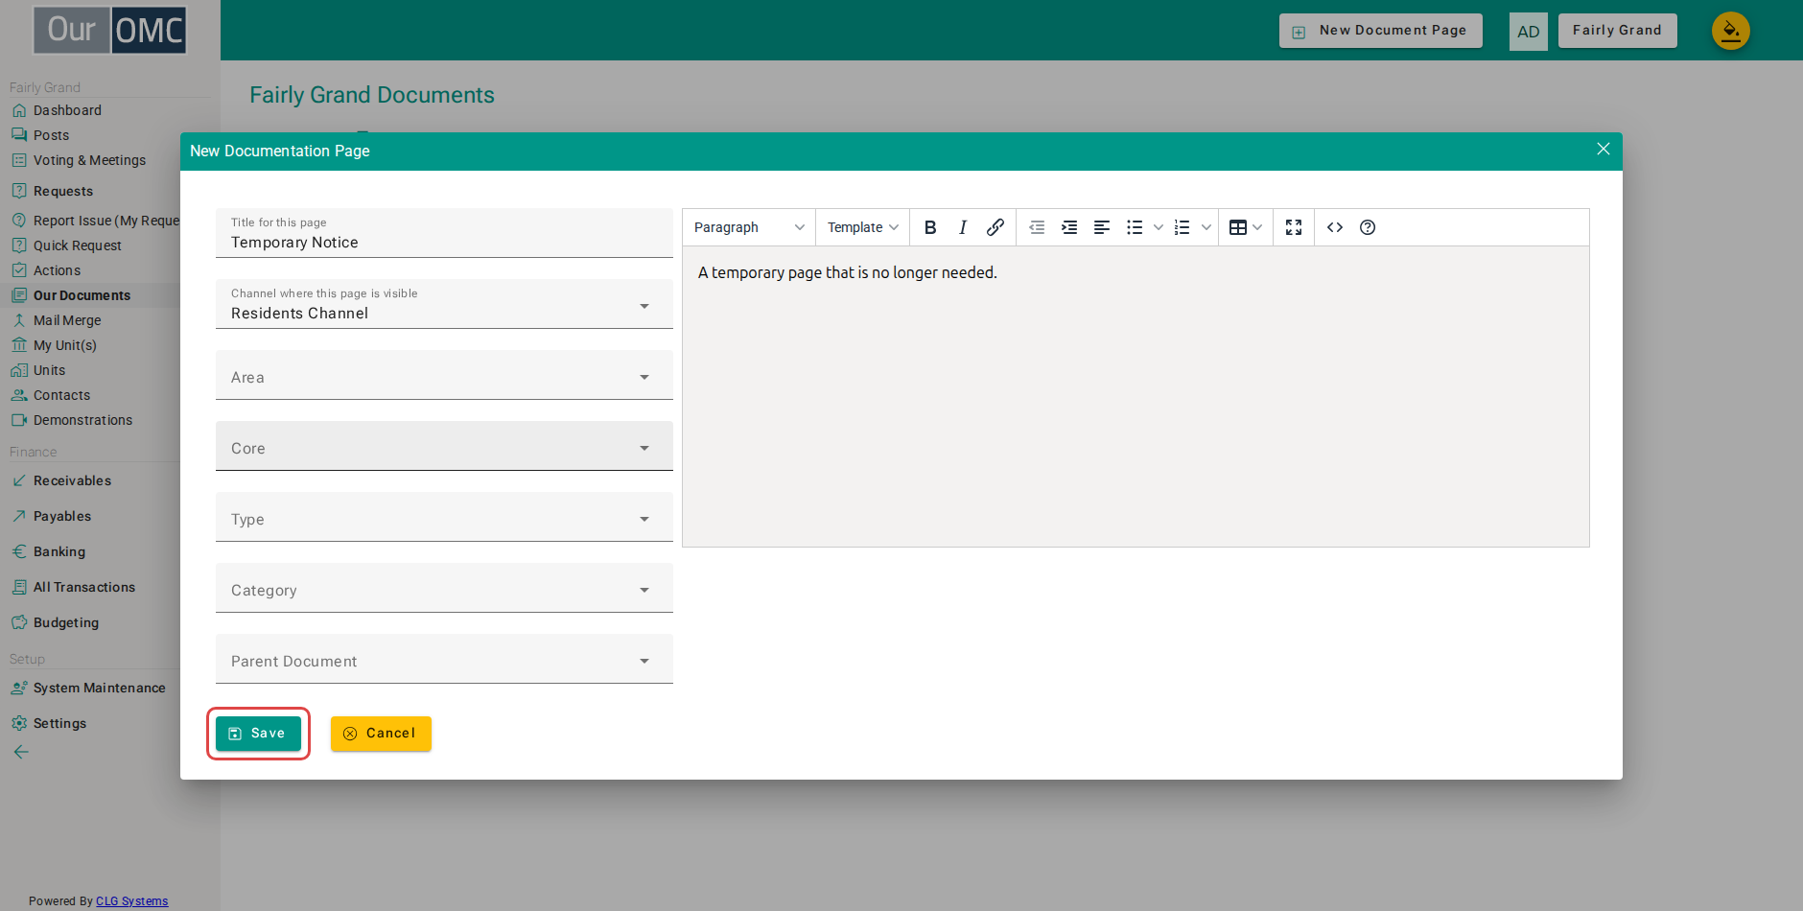Insert a numbered list
Viewport: 1803px width, 911px height.
(x=1182, y=227)
